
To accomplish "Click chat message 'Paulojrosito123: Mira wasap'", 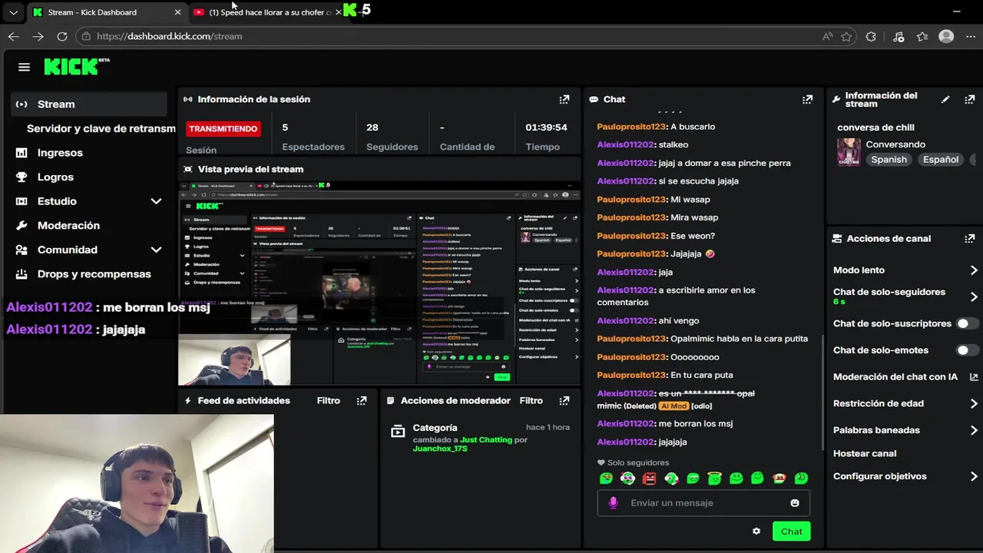I will pyautogui.click(x=657, y=218).
